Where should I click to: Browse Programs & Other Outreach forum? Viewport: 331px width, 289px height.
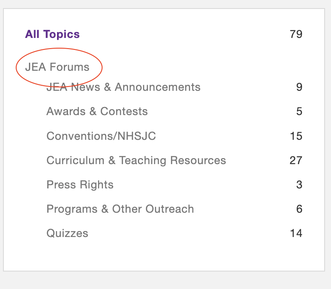(120, 209)
